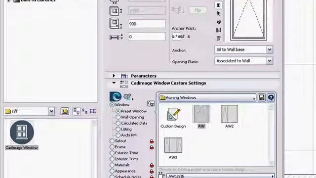This screenshot has height=178, width=316.
Task: Open the Tiff folder dropdown
Action: click(29, 111)
